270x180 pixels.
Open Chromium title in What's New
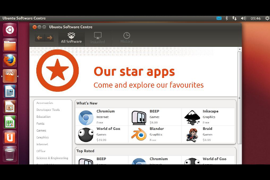point(106,111)
